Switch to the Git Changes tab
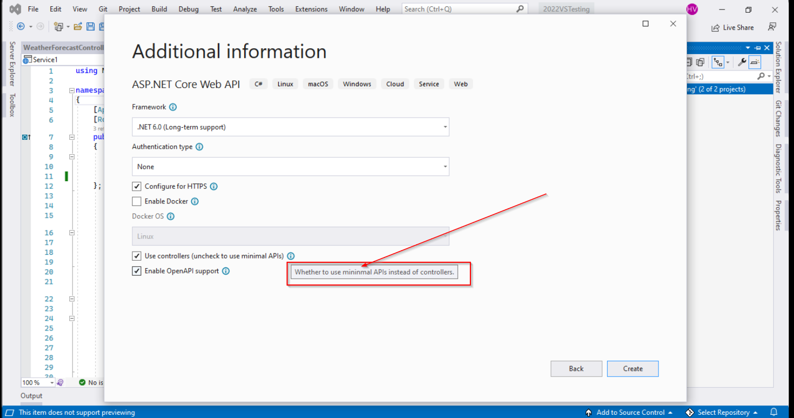Screen dimensions: 794x418 pos(778,118)
